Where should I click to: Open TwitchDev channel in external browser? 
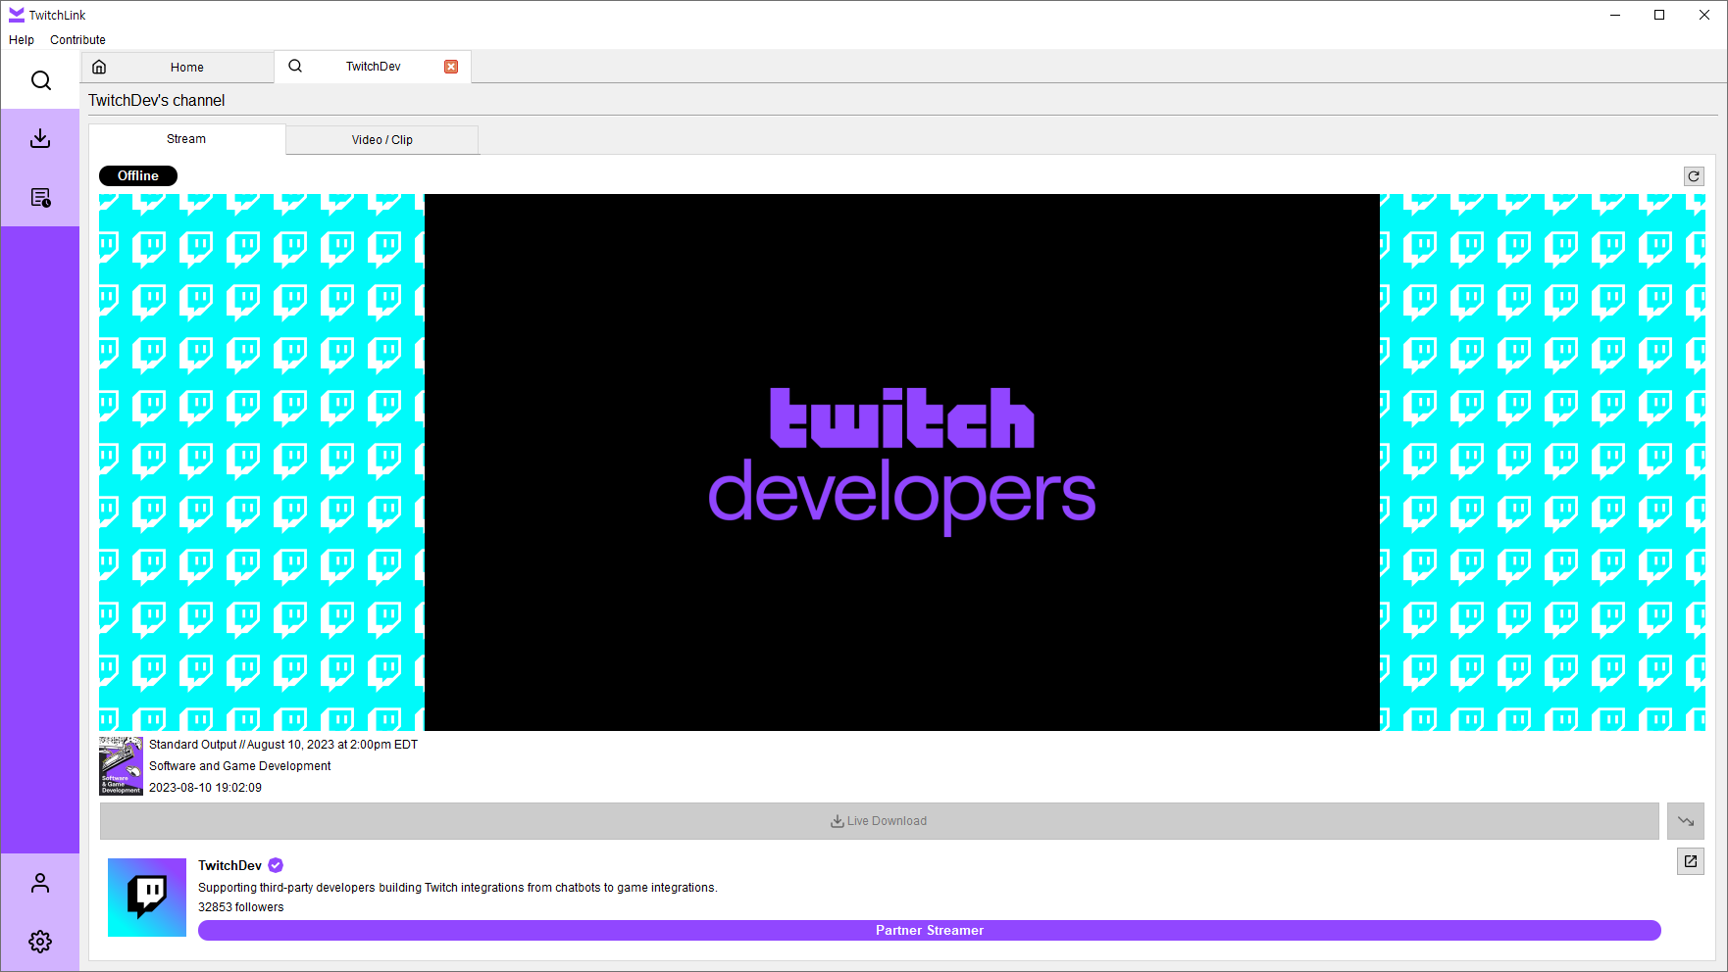pos(1691,861)
